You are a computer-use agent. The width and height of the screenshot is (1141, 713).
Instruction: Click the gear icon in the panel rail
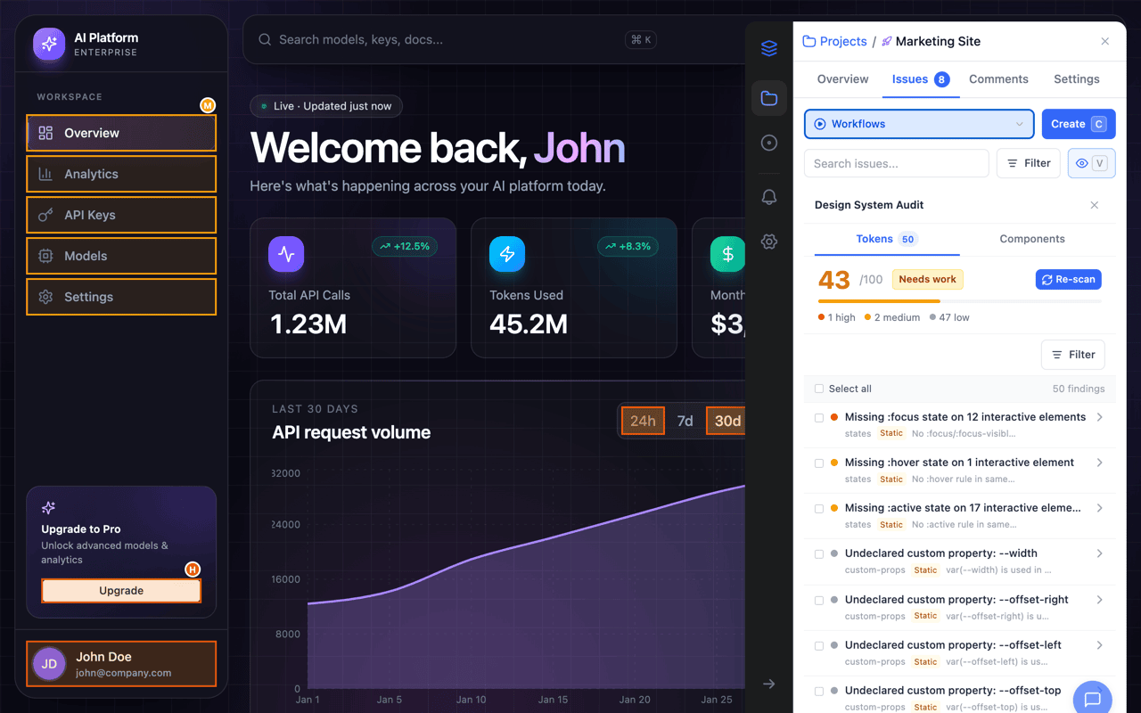pos(769,242)
